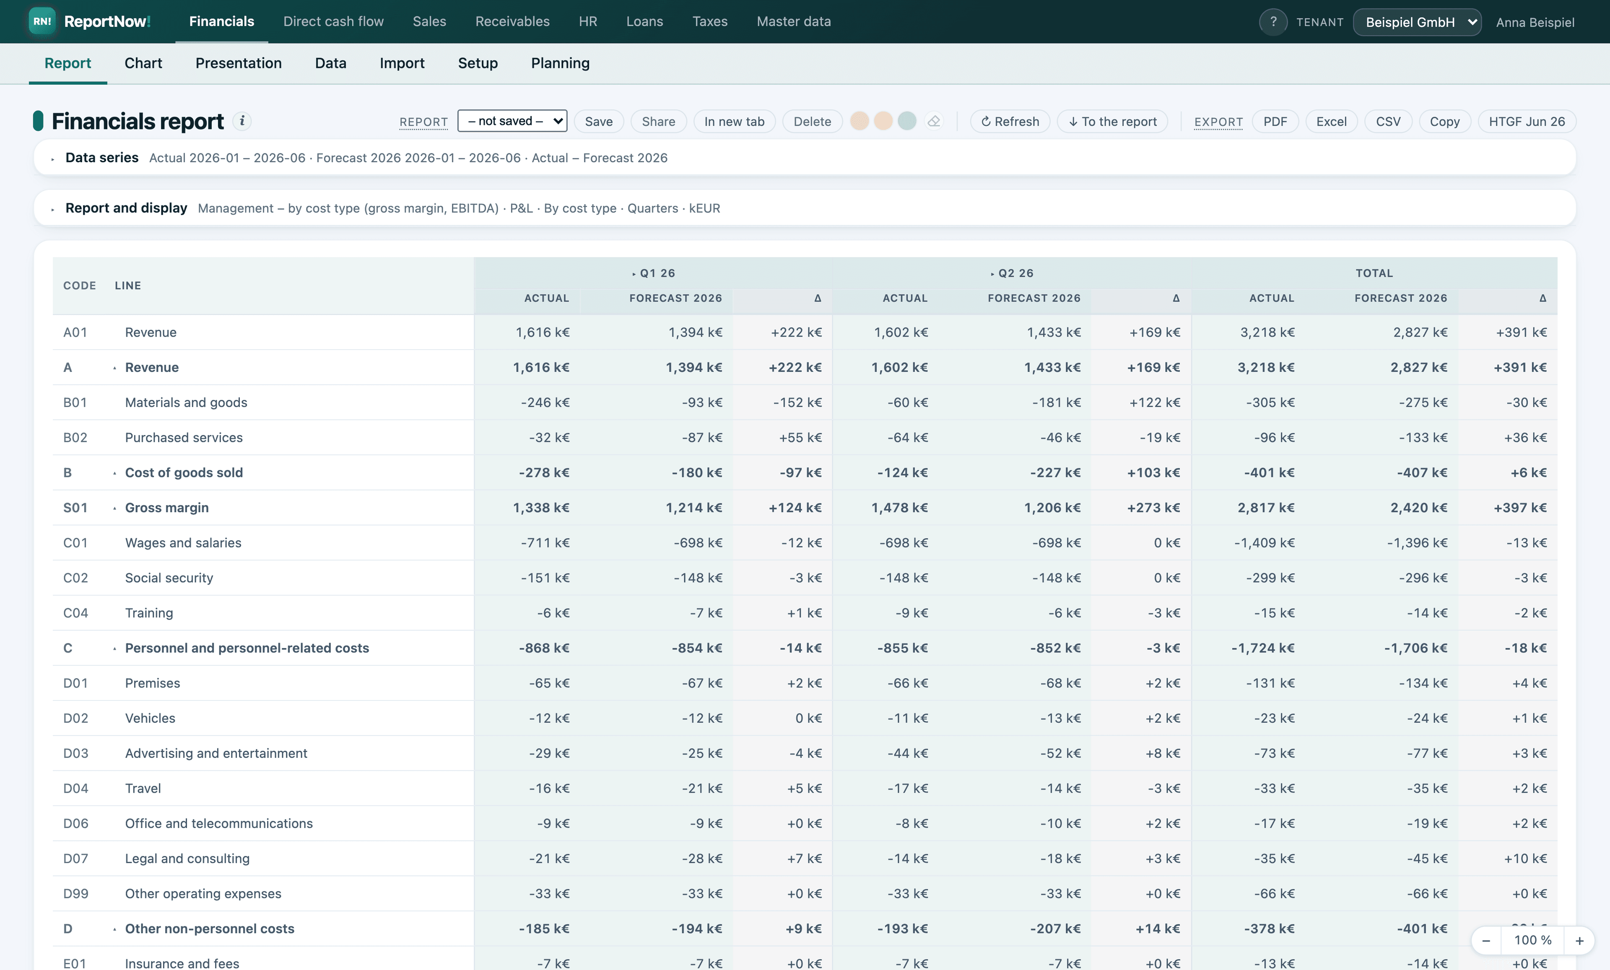
Task: Click the Save button
Action: pyautogui.click(x=599, y=122)
